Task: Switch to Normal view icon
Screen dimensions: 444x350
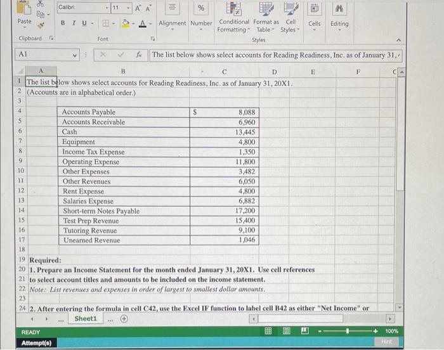Action: tap(268, 331)
